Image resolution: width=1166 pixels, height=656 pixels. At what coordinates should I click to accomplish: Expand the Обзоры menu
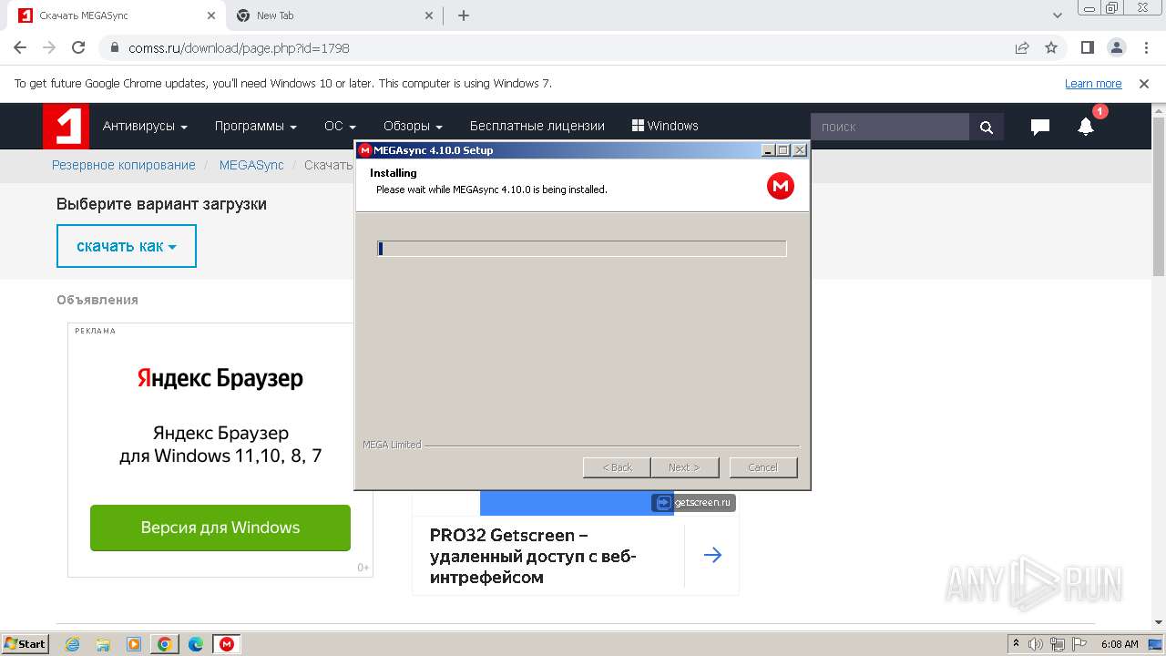coord(413,126)
